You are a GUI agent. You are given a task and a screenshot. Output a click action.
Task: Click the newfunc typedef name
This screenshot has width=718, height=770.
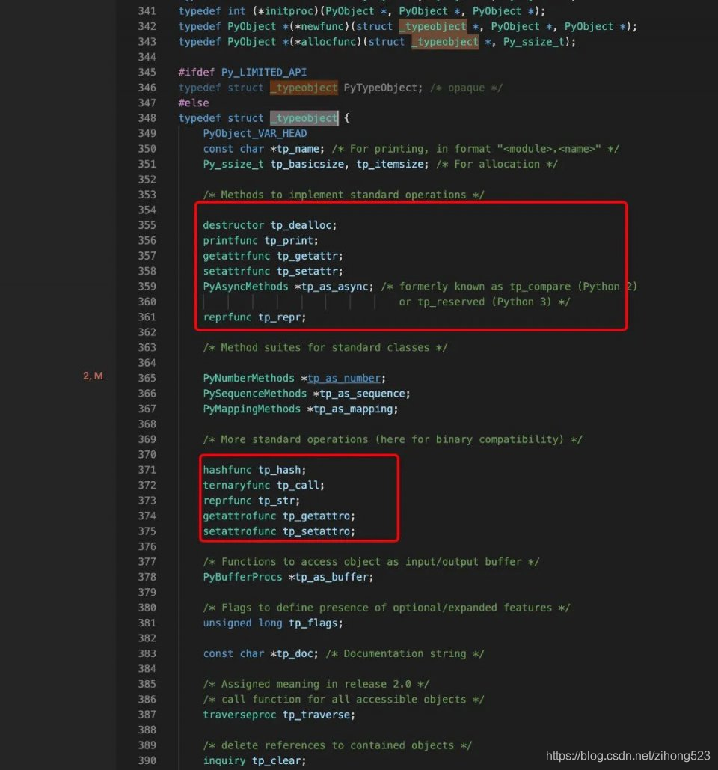coord(322,26)
